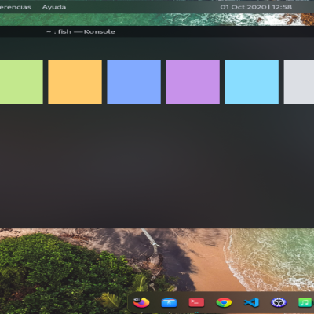The width and height of the screenshot is (314, 314).
Task: Select the purple color block
Action: point(192,82)
